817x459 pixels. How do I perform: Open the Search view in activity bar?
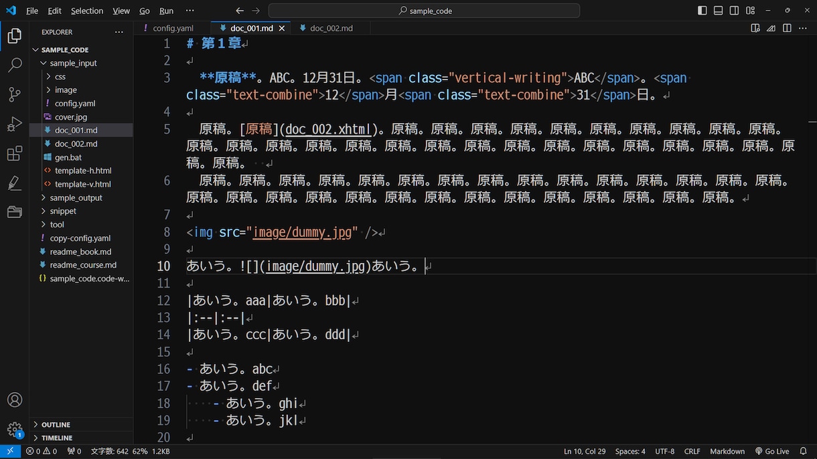(x=14, y=65)
